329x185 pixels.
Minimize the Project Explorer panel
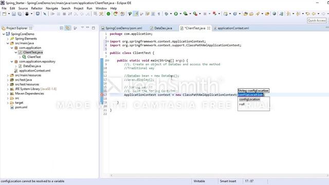88,28
